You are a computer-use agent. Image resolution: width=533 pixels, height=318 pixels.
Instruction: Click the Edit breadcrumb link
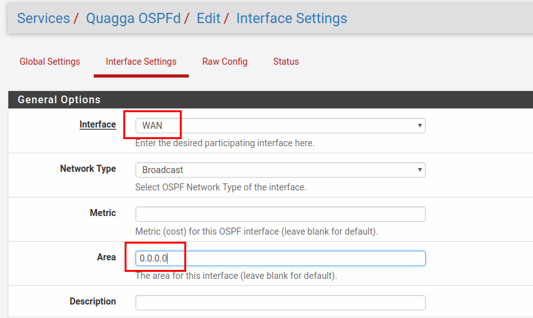(x=208, y=19)
